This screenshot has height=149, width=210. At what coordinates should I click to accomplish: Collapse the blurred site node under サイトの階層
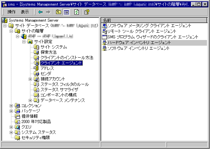coord(18,36)
